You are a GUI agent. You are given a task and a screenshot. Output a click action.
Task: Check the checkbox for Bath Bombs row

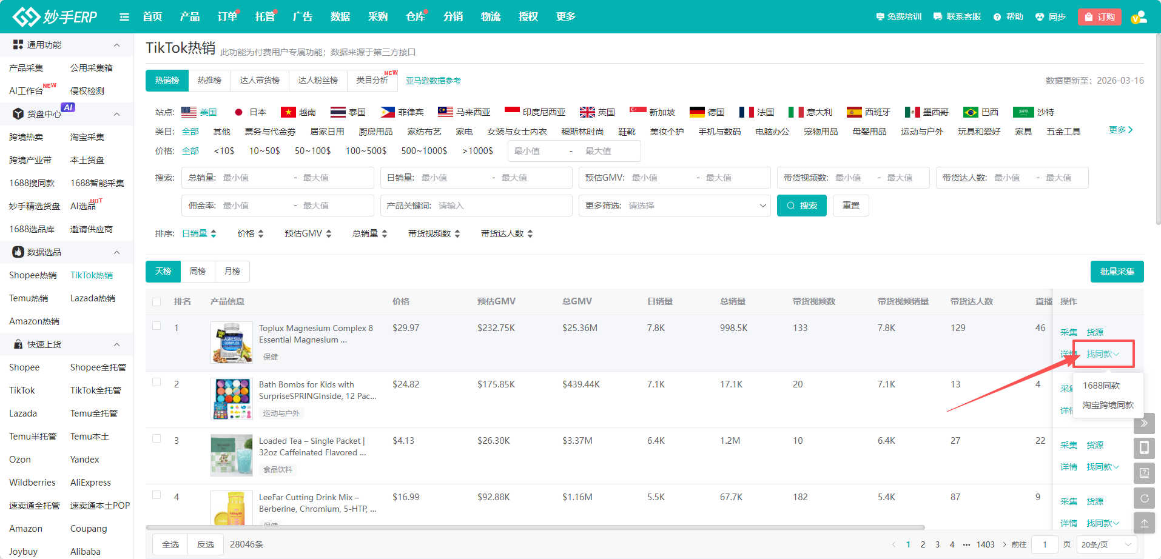[x=156, y=383]
